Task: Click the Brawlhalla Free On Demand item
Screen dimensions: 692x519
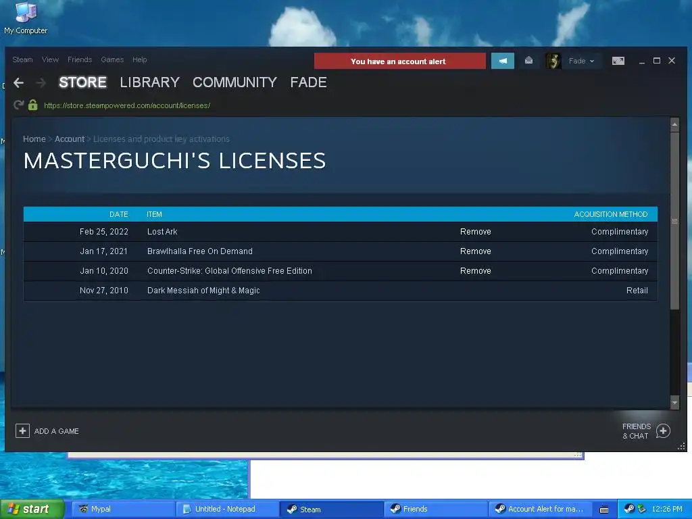Action: (x=200, y=251)
